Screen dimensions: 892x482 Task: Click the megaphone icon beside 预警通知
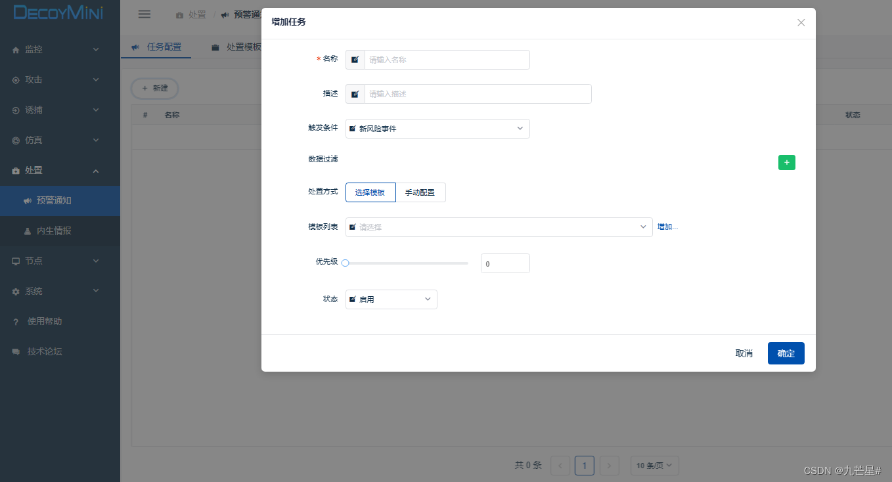pyautogui.click(x=28, y=201)
